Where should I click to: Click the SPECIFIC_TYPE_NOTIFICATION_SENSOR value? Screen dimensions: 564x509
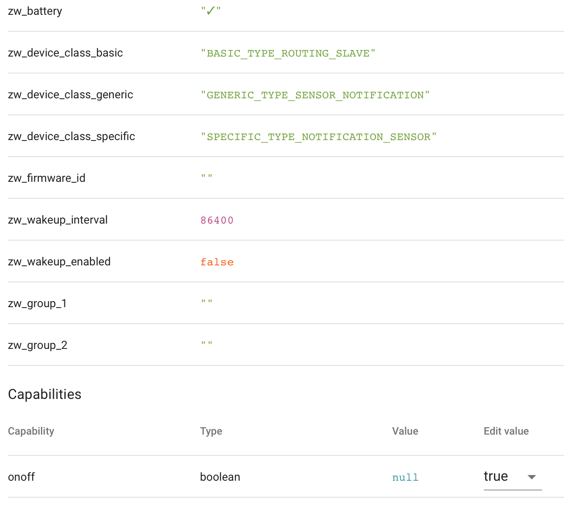[319, 137]
